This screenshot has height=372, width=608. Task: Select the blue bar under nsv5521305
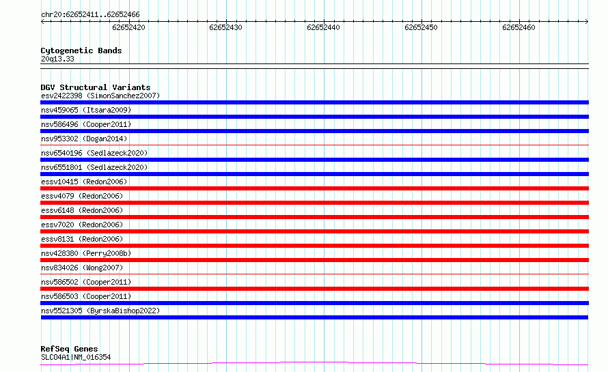click(x=314, y=317)
